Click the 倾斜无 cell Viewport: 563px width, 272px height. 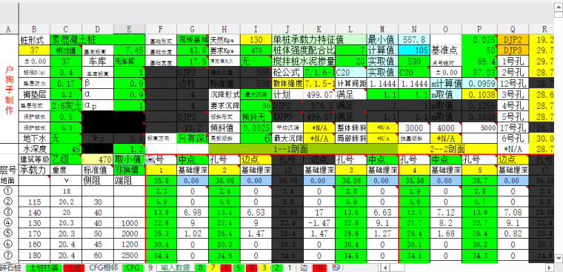pyautogui.click(x=256, y=117)
